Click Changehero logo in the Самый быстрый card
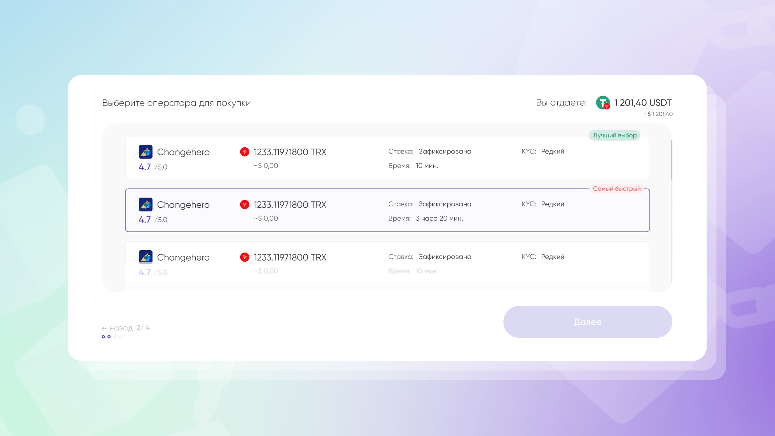775x436 pixels. coord(146,204)
